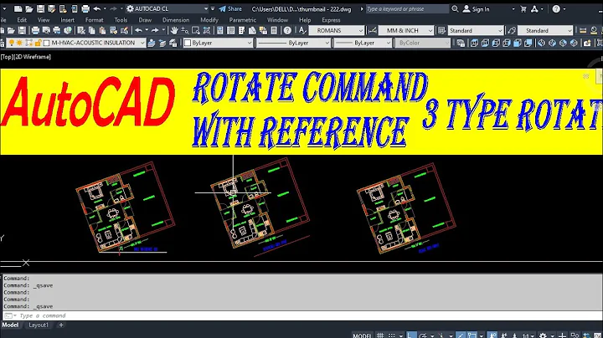
Task: Open the Dimension menu
Action: [x=176, y=20]
